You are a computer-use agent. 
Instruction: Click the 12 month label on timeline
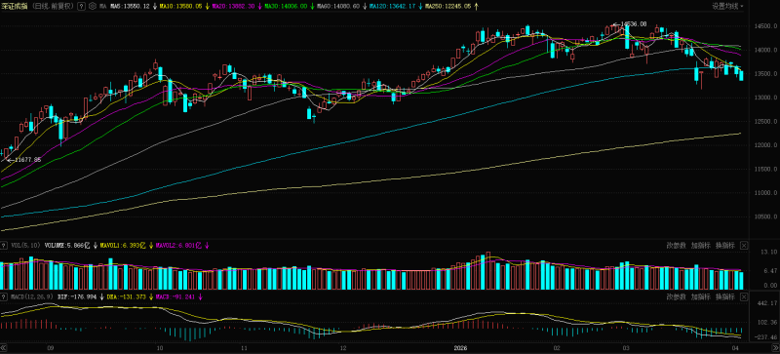[x=343, y=347]
